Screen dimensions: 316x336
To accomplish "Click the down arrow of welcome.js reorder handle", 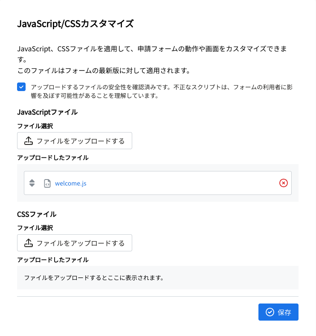I will coord(32,185).
